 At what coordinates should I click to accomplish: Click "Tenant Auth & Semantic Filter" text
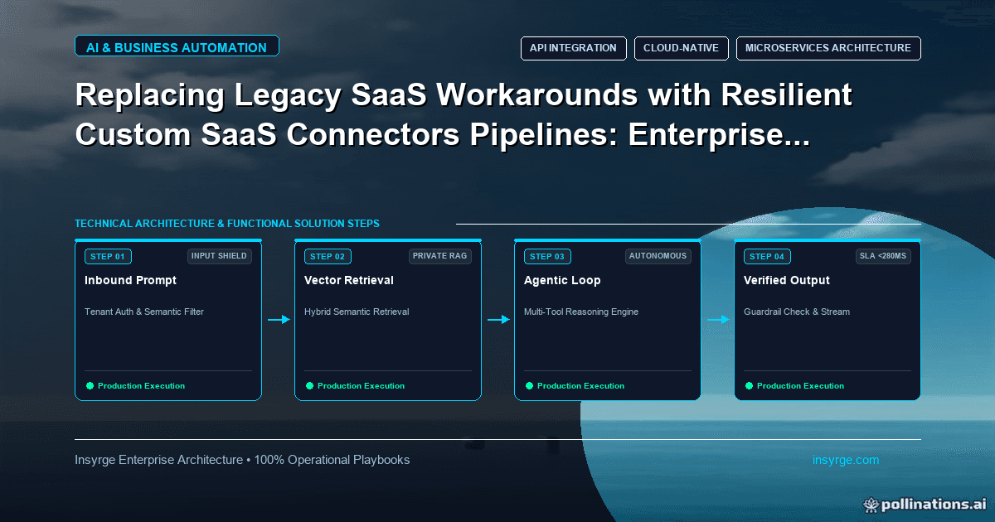click(x=144, y=312)
